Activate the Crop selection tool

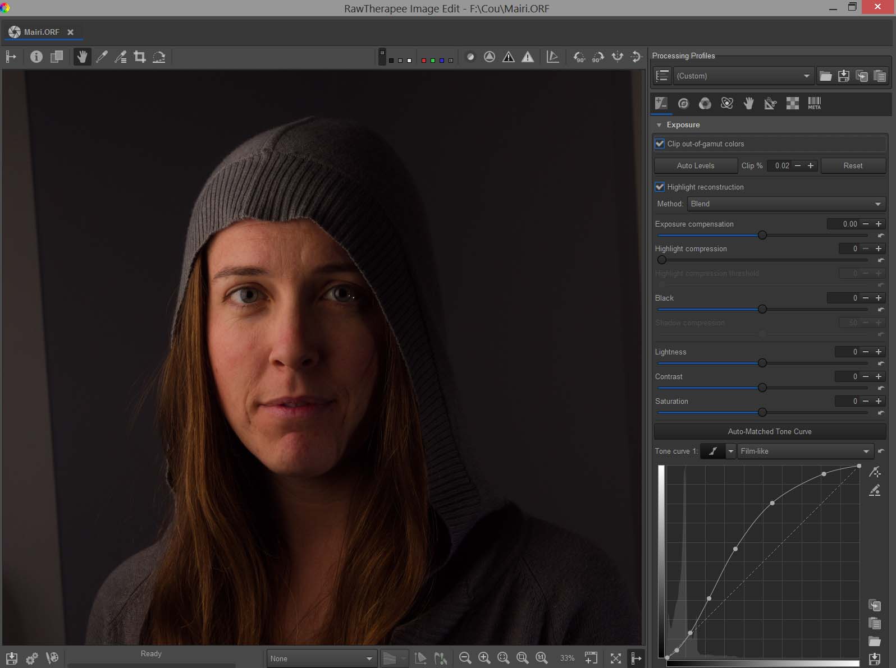click(140, 57)
